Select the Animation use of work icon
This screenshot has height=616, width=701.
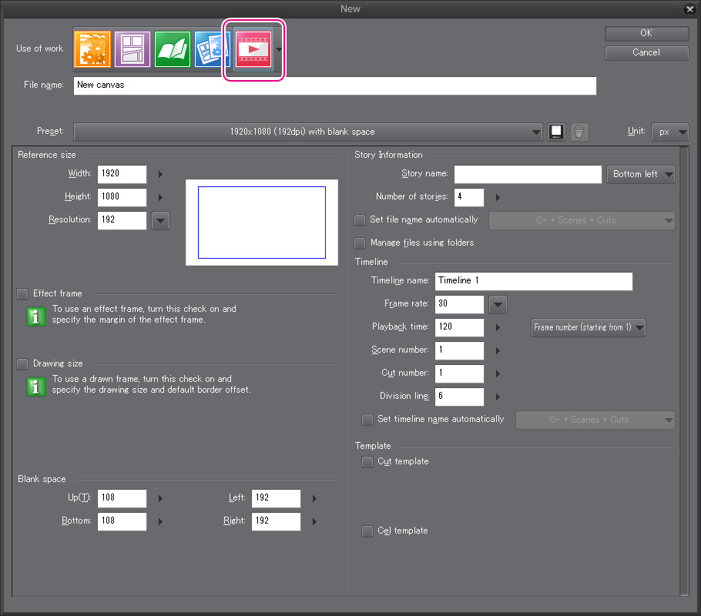click(254, 49)
